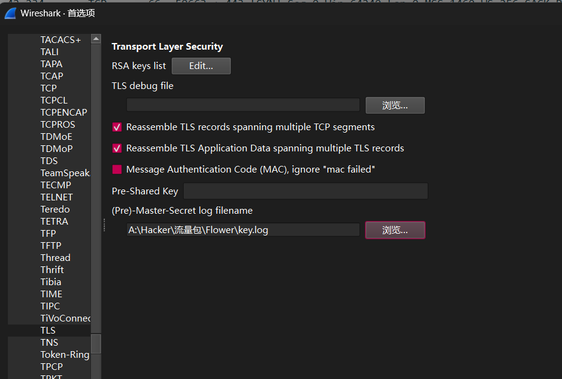The height and width of the screenshot is (379, 562).
Task: Select TCPCL in the protocol list
Action: point(54,101)
